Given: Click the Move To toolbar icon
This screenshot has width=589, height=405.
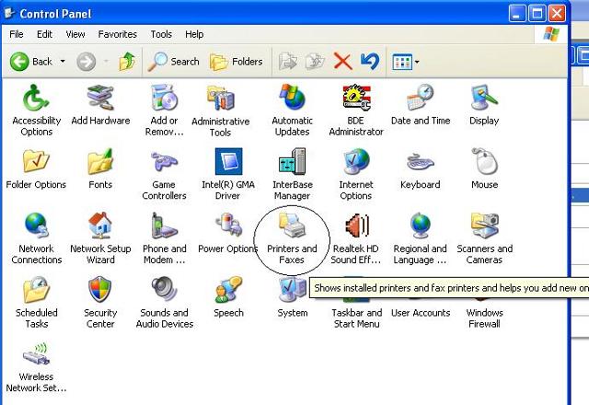Looking at the screenshot, I should [288, 62].
